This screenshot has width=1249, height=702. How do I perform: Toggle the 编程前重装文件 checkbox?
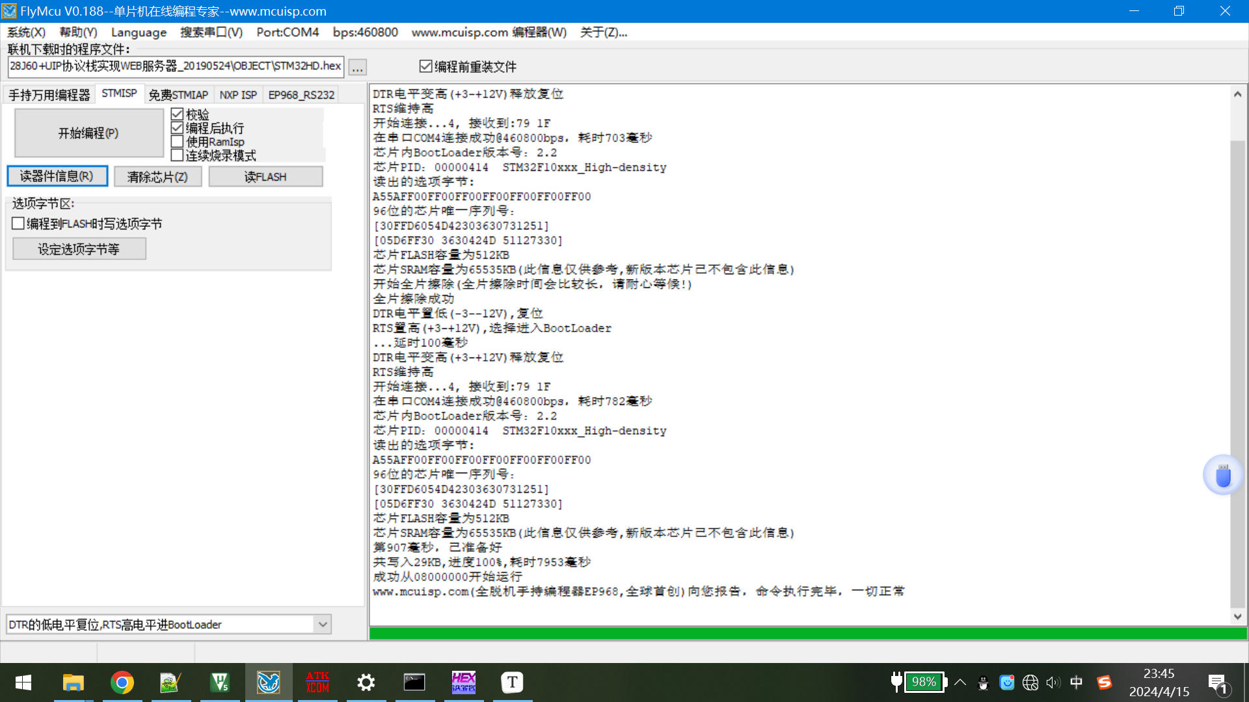point(426,66)
